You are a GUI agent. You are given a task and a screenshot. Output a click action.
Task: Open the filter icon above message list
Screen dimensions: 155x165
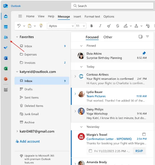[x=148, y=37]
